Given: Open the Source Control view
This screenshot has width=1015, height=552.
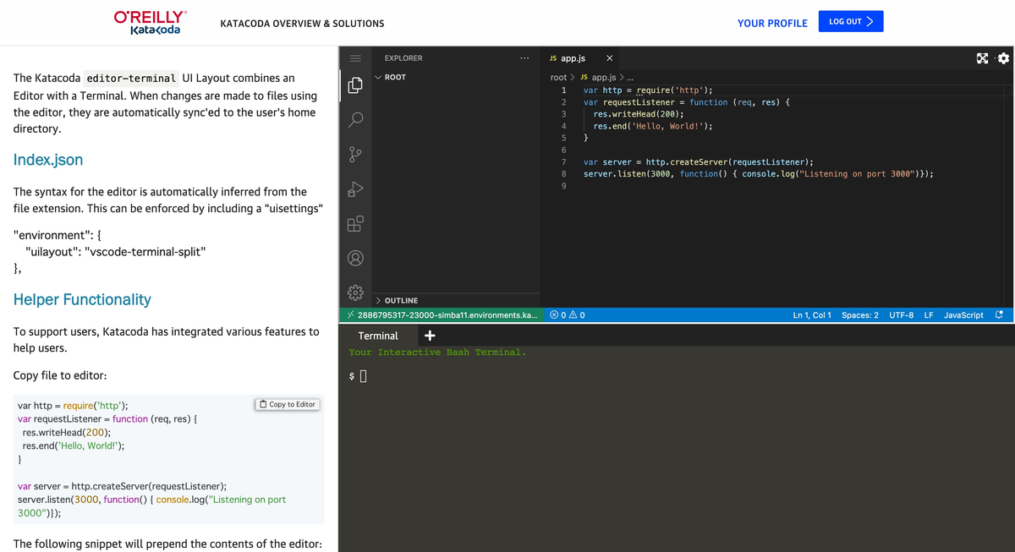Looking at the screenshot, I should coord(355,154).
